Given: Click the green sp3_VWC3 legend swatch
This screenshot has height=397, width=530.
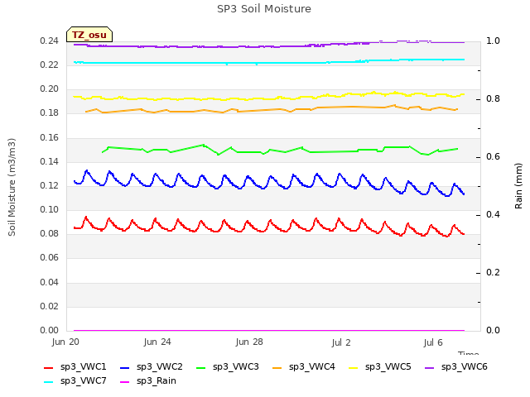Looking at the screenshot, I should pyautogui.click(x=201, y=368).
